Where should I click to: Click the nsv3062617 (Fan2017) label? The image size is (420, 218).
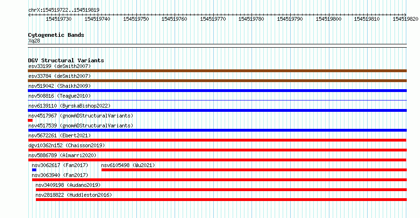(x=60, y=165)
